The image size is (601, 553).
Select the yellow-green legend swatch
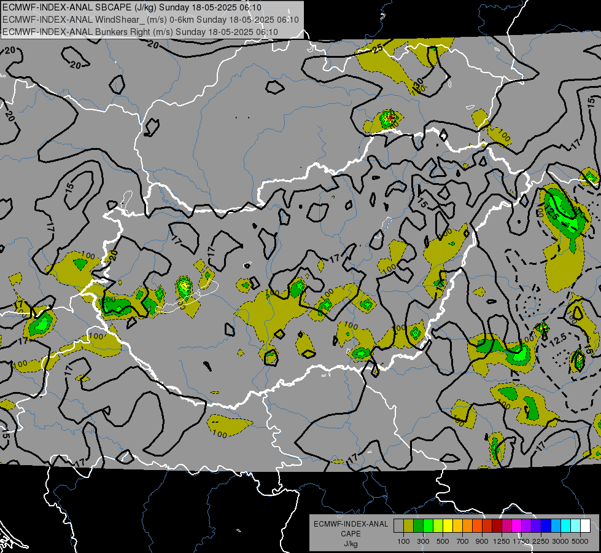click(x=438, y=526)
